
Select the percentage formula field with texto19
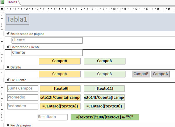pos(105,117)
